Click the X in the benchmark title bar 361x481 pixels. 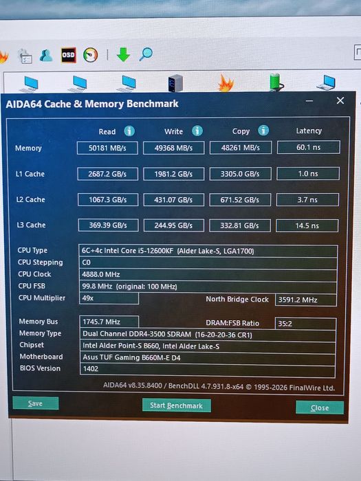pos(340,100)
